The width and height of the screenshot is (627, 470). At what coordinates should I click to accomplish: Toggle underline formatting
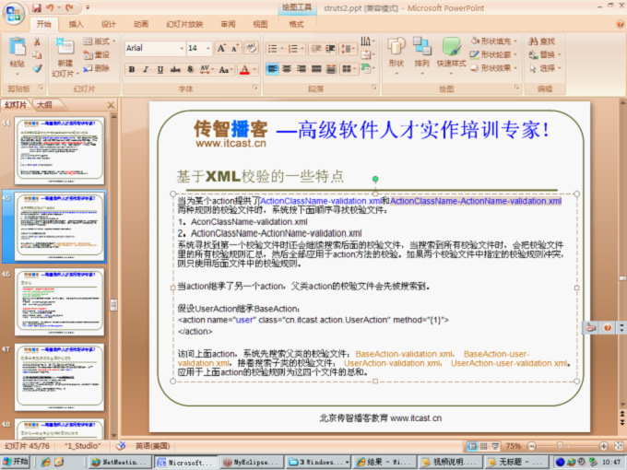coord(160,69)
